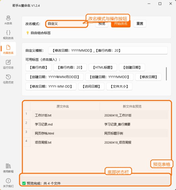Open the 运行日志 edit icon

(x=8, y=62)
